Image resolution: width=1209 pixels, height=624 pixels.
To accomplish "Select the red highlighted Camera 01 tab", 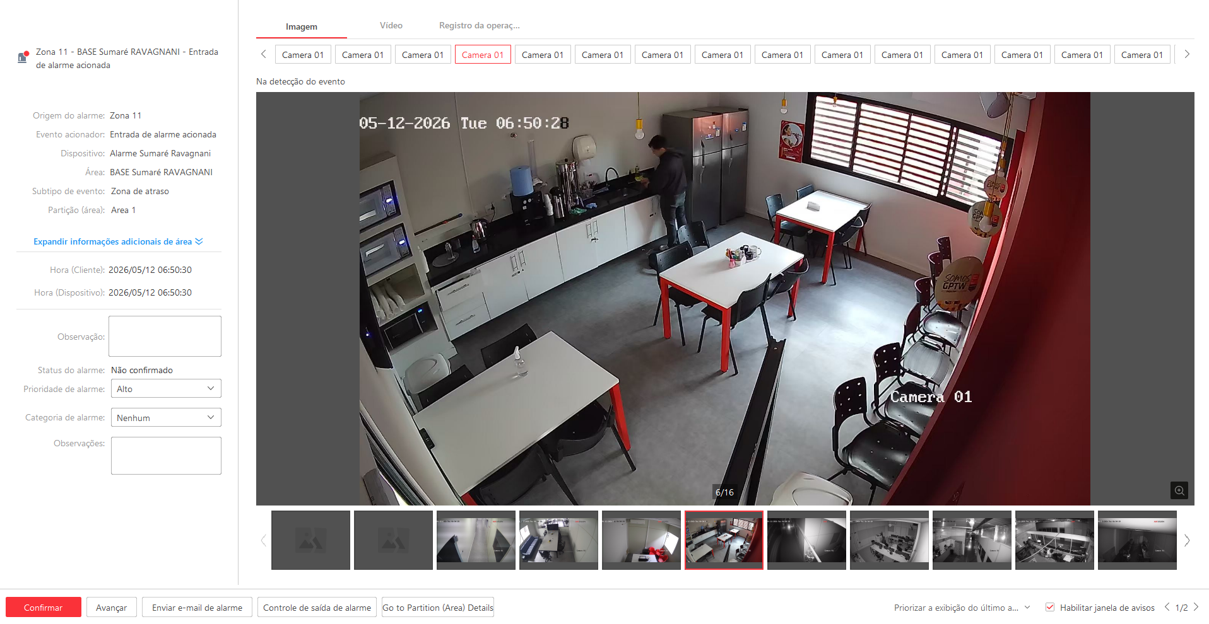I will 483,55.
